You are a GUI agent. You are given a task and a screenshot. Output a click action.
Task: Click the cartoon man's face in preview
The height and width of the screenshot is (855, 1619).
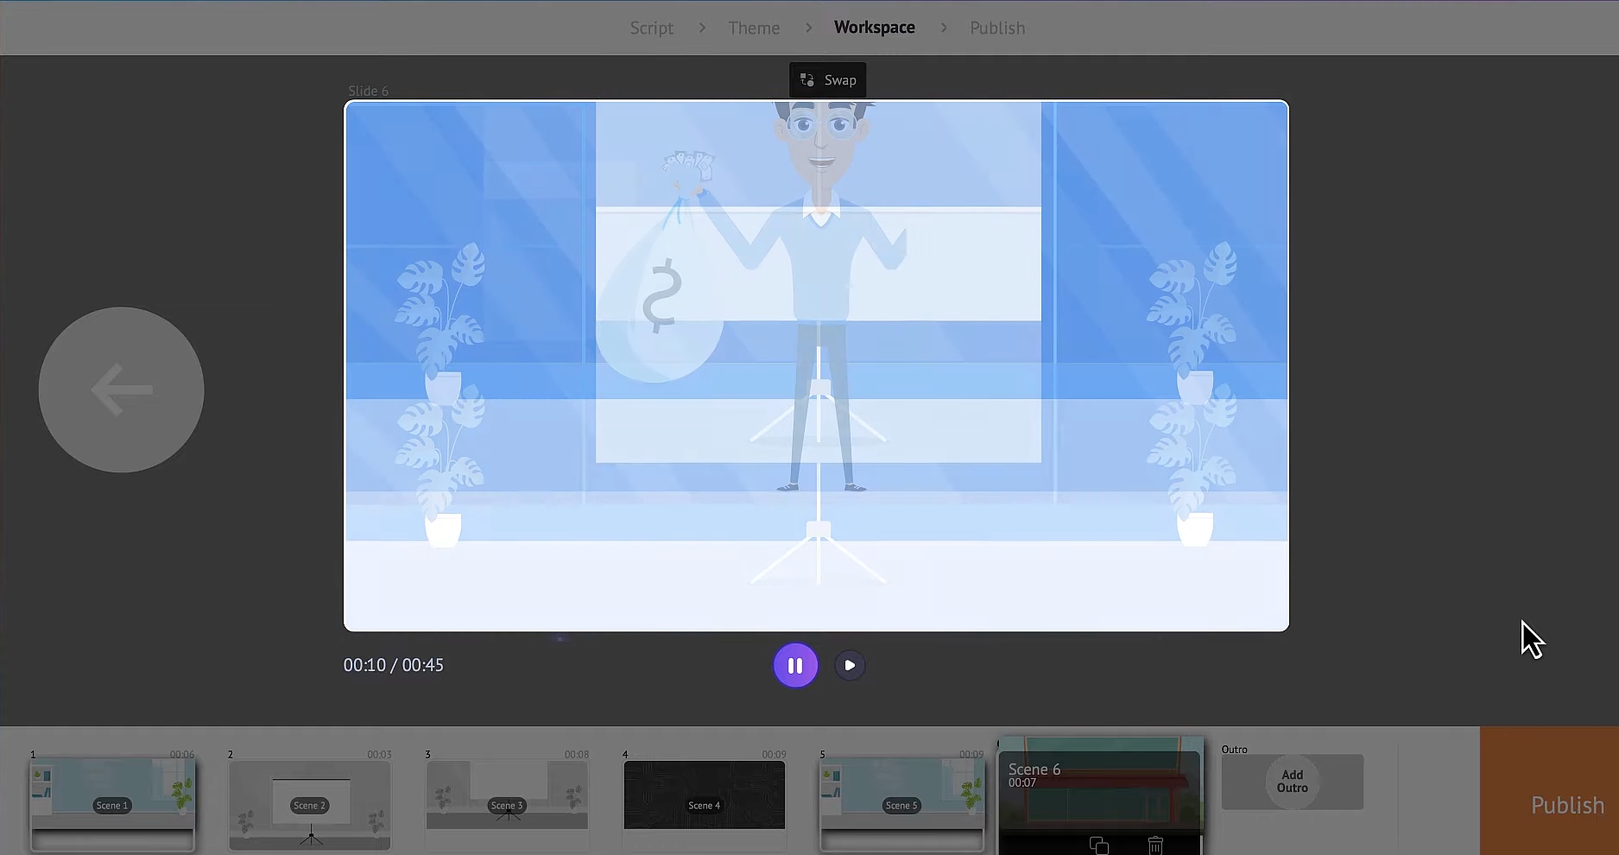click(821, 142)
